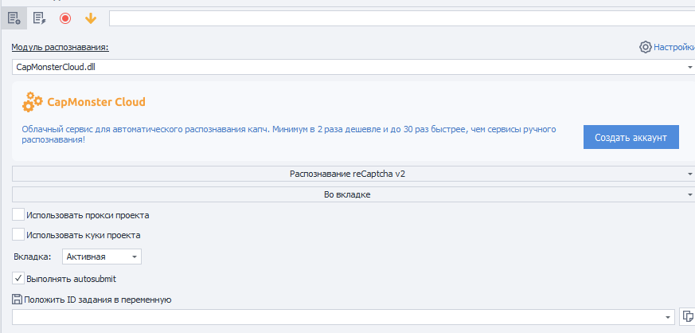Uncheck Выполнять autosubmit checkbox
The height and width of the screenshot is (333, 695).
click(x=18, y=279)
